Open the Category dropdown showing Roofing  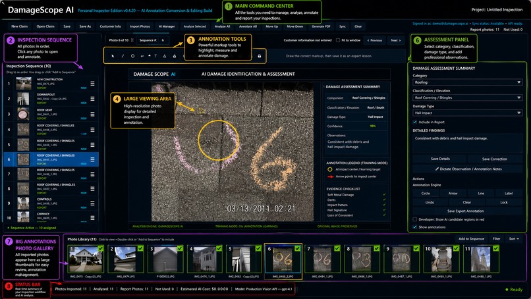(467, 82)
